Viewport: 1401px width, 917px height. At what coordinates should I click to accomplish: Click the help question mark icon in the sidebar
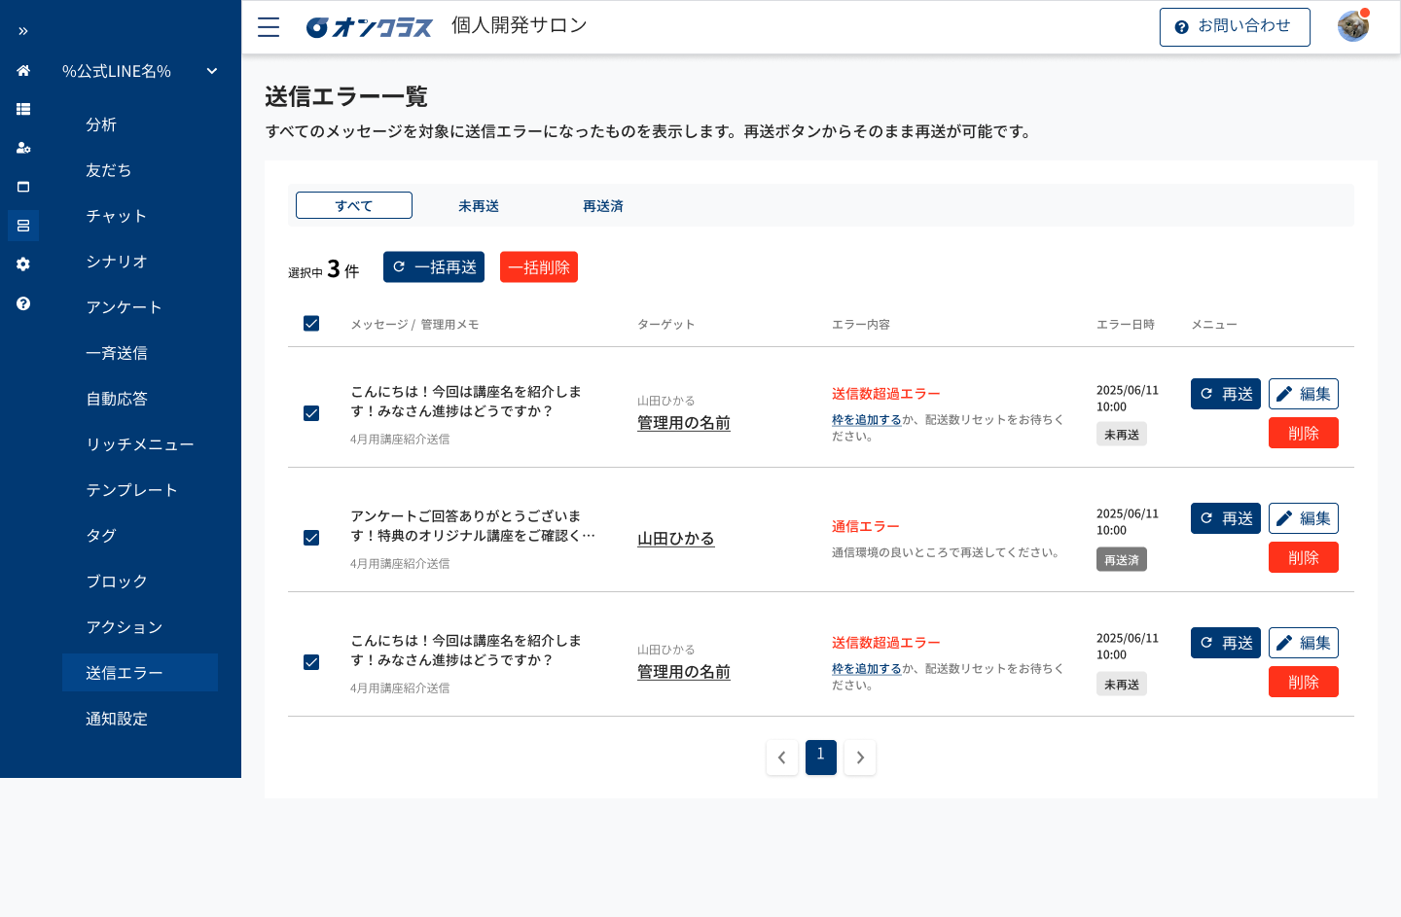click(x=22, y=303)
